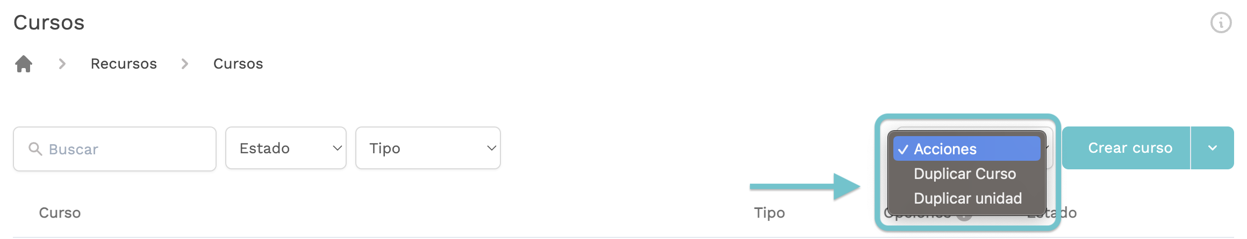Viewport: 1247px width, 239px height.
Task: Expand the Estado filter dropdown
Action: click(x=286, y=148)
